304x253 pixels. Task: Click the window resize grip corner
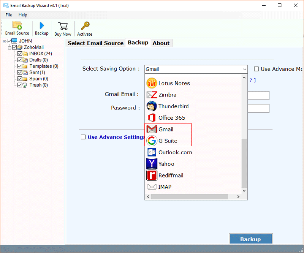coord(301,250)
